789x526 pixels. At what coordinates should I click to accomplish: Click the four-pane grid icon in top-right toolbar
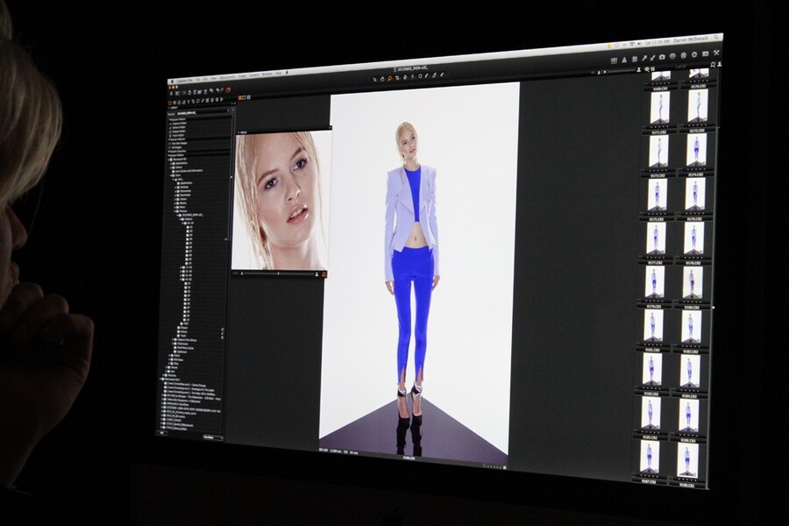(x=614, y=60)
